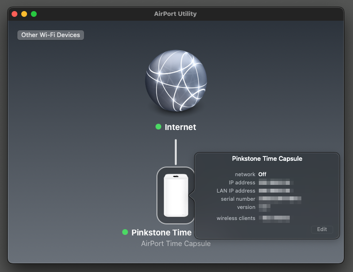Minimize the AirPort Utility window with yellow button

click(x=24, y=14)
